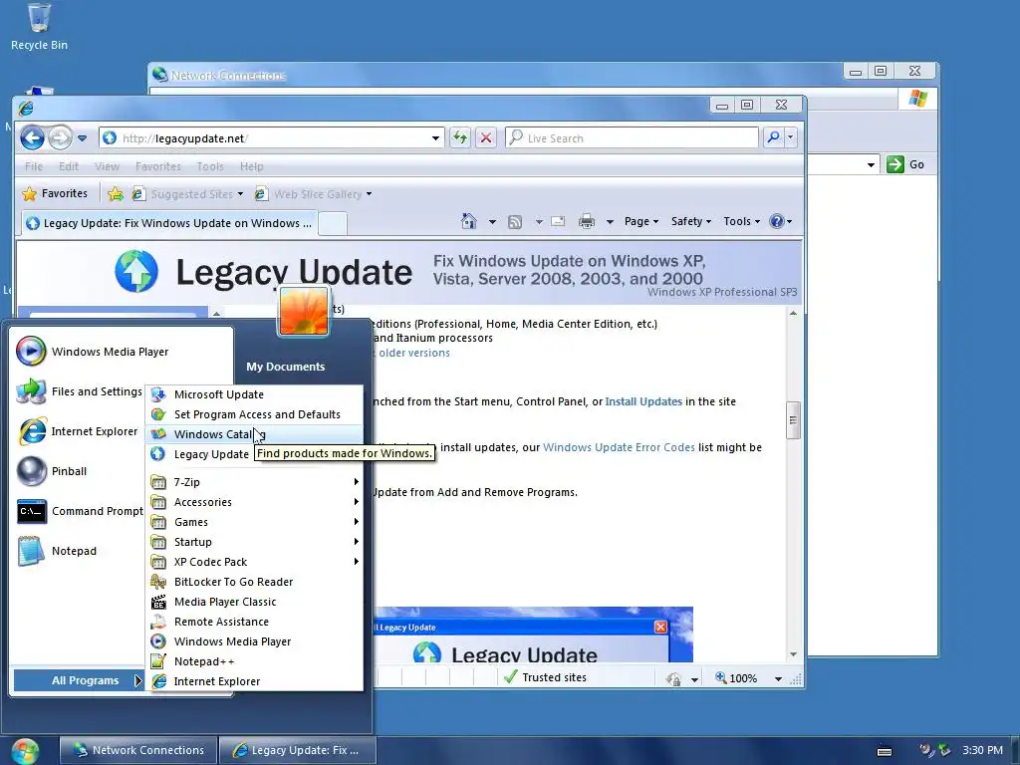The width and height of the screenshot is (1020, 765).
Task: Expand the Accessories program folder
Action: pos(254,502)
